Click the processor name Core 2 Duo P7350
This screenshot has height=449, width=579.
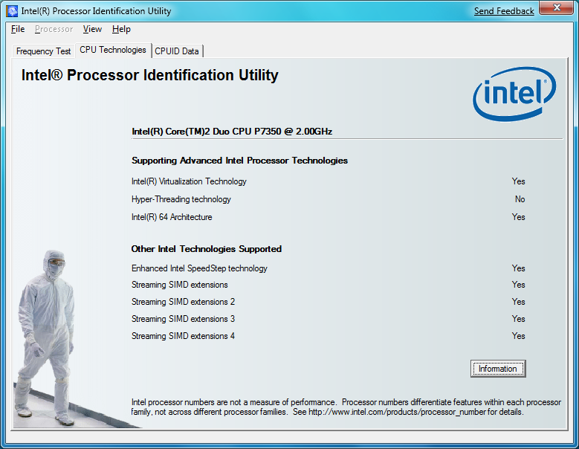pos(232,132)
